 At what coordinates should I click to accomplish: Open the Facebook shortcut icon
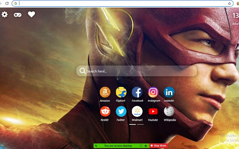pyautogui.click(x=137, y=92)
